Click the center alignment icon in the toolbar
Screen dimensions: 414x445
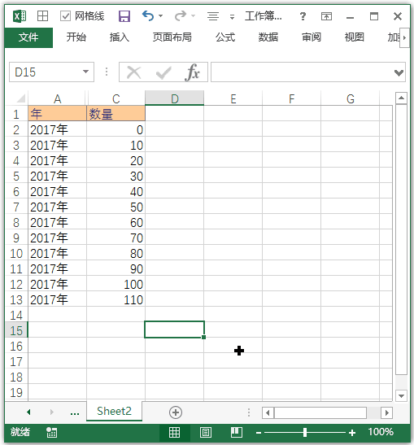[x=213, y=16]
